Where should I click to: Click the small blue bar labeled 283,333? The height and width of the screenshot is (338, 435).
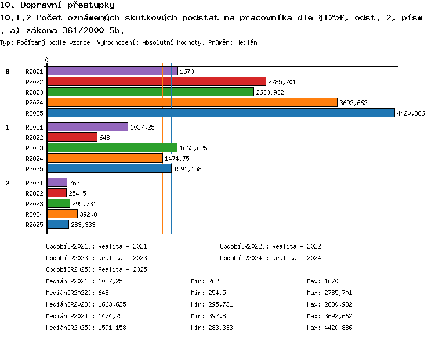click(58, 224)
